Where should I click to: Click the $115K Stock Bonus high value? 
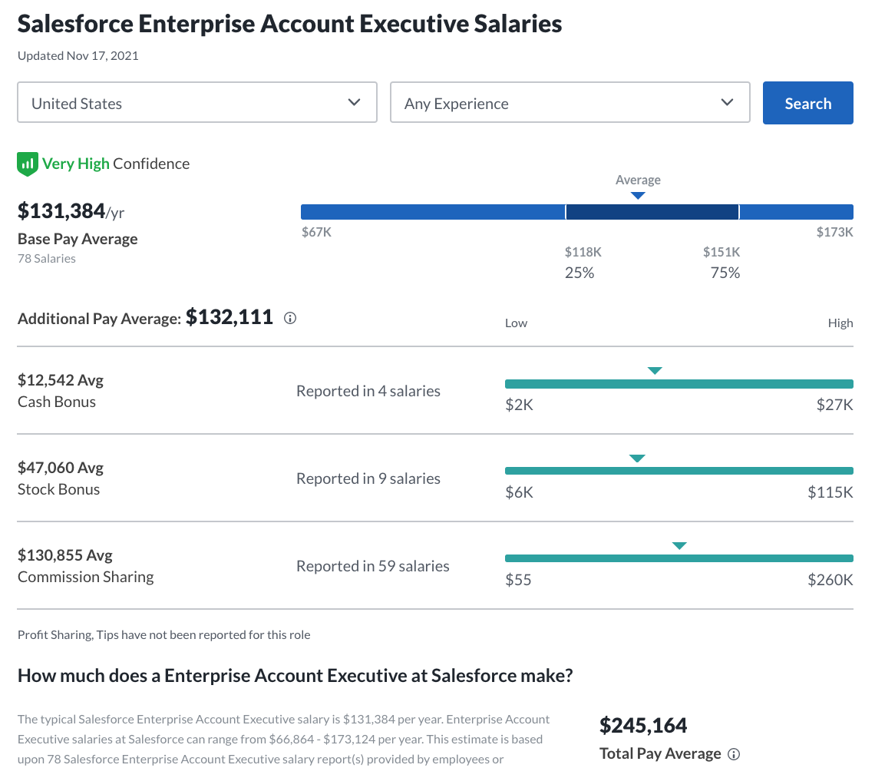pos(830,492)
